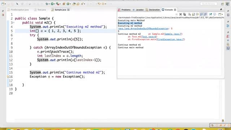Toggle Scroll Lock in the console toolbar
Screen dimensions: 231x130
click(x=193, y=14)
